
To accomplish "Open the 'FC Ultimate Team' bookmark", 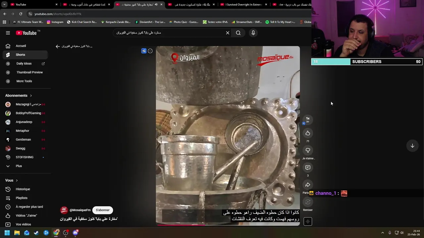I will pyautogui.click(x=28, y=22).
